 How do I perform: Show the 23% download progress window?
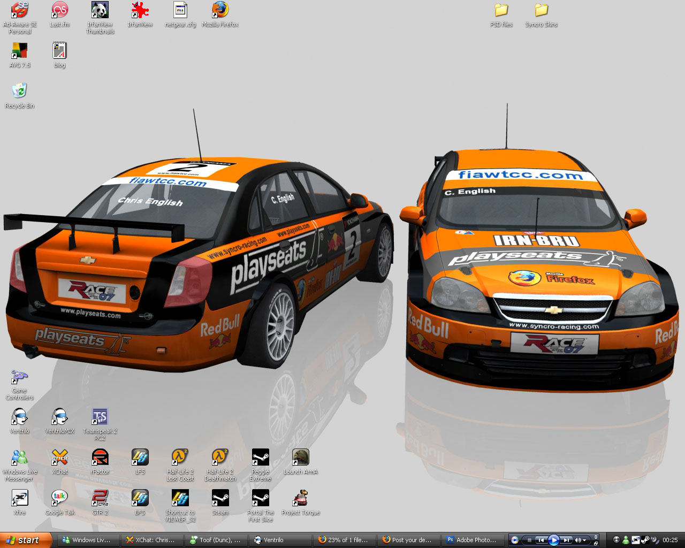[x=343, y=540]
